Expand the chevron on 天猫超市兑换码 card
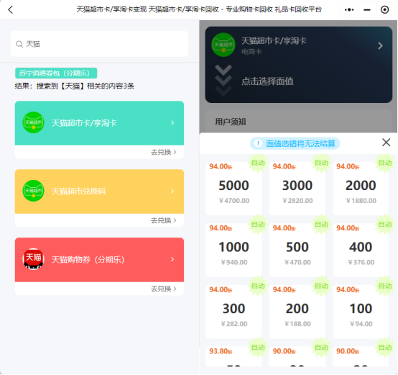The image size is (398, 375). coord(172,191)
